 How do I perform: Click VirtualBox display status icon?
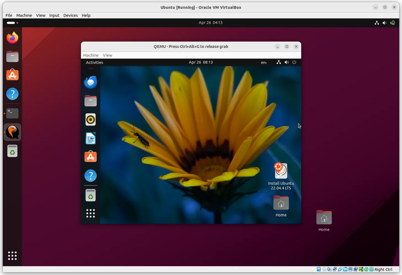tap(350, 269)
